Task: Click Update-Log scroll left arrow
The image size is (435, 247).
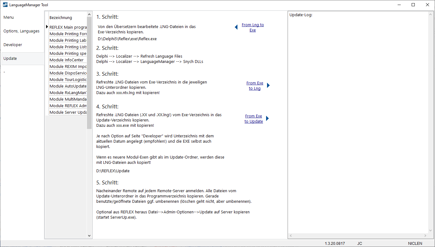Action: coord(291,236)
